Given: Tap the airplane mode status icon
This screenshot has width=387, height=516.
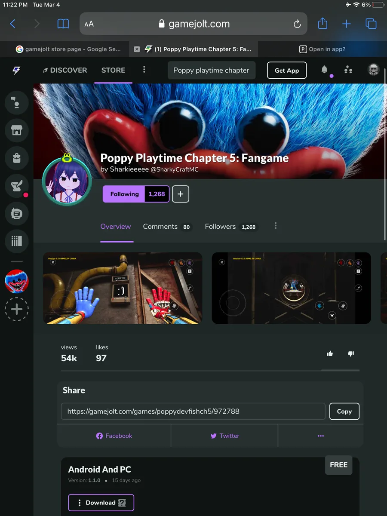Looking at the screenshot, I should (x=347, y=5).
